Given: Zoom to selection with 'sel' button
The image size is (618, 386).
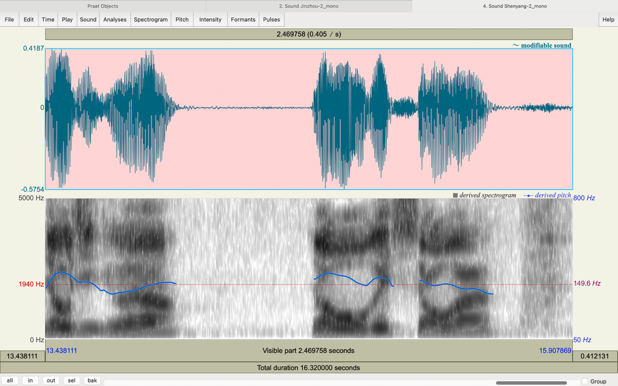Looking at the screenshot, I should pos(72,381).
